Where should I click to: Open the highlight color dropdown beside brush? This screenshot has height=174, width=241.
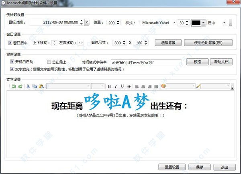tap(228, 86)
